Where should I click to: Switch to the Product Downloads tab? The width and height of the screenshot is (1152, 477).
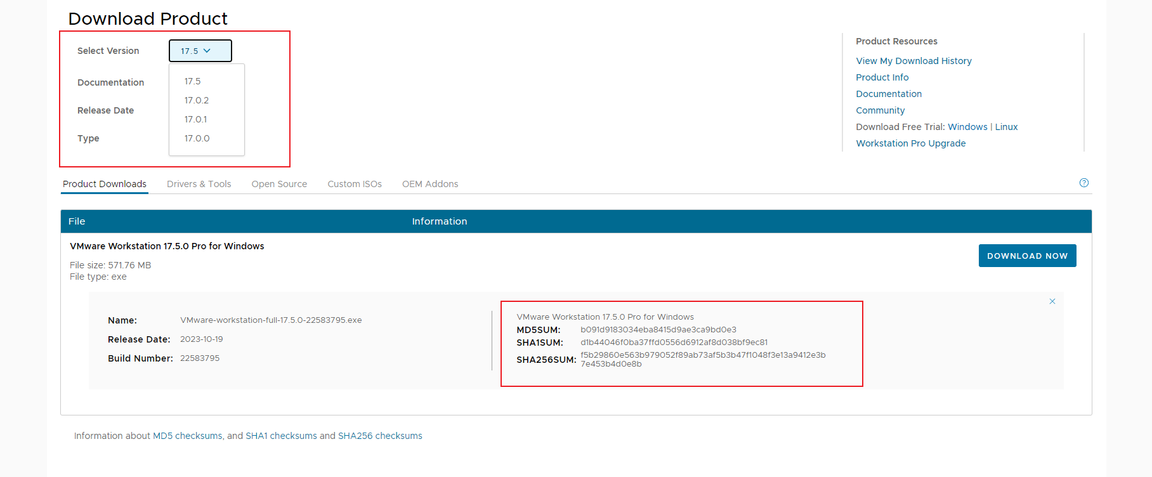[105, 184]
